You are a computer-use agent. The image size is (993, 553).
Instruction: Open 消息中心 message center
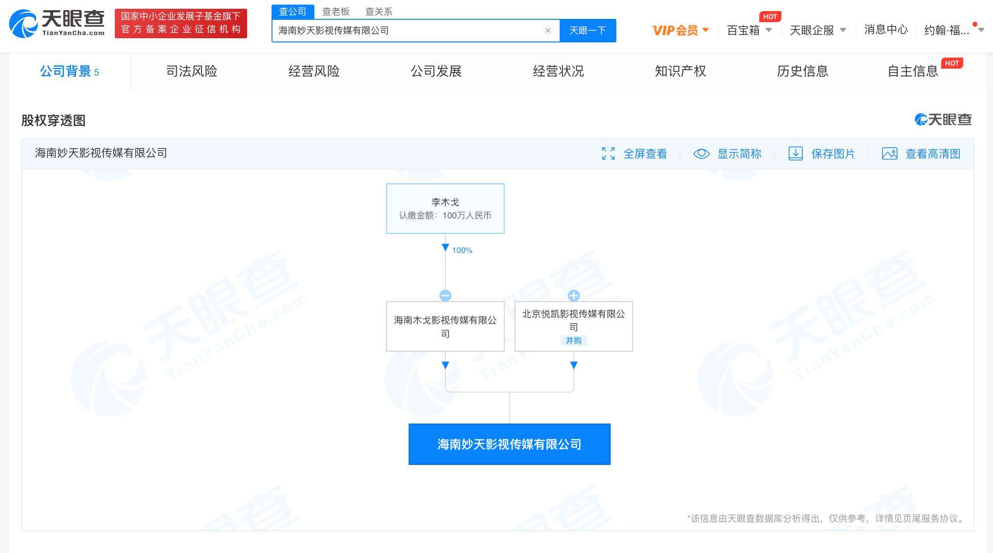click(x=886, y=30)
